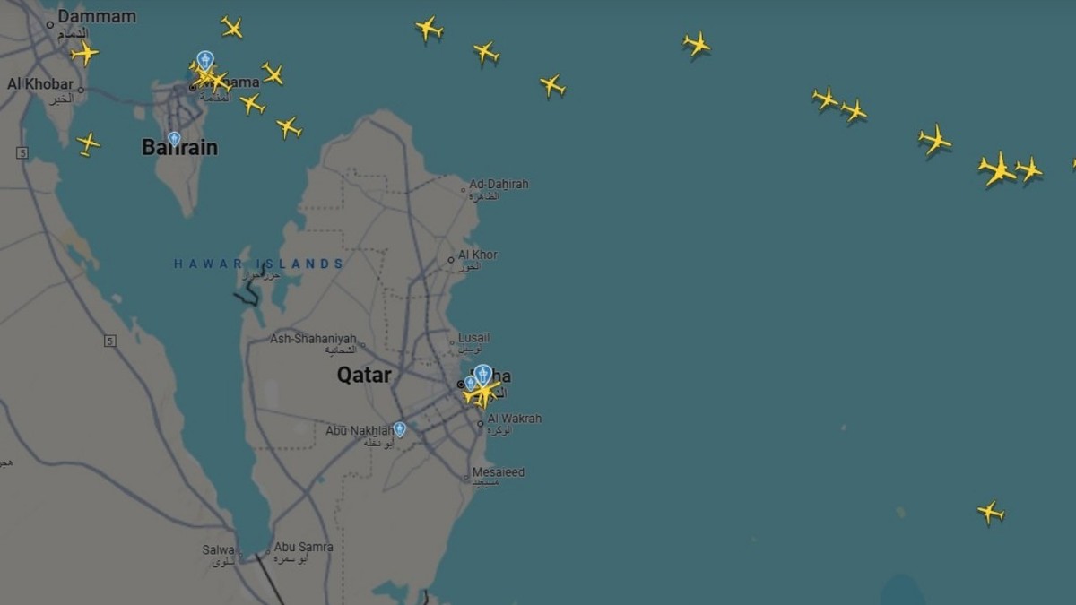Viewport: 1076px width, 605px height.
Task: Select the airplane at top left above Manama
Action: coord(231,27)
